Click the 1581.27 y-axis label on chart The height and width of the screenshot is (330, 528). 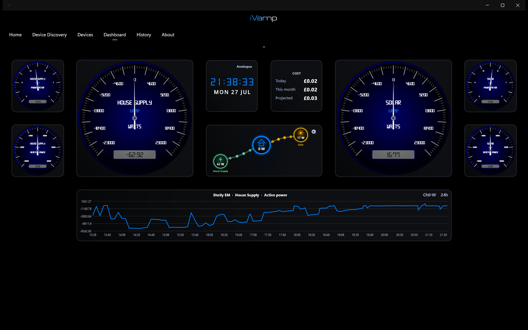[x=86, y=202]
